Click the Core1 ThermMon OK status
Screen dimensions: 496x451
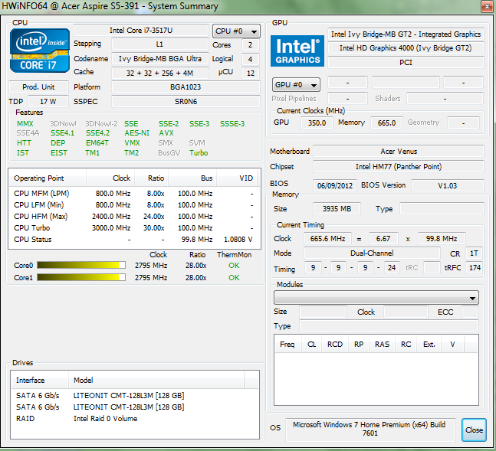(x=234, y=277)
